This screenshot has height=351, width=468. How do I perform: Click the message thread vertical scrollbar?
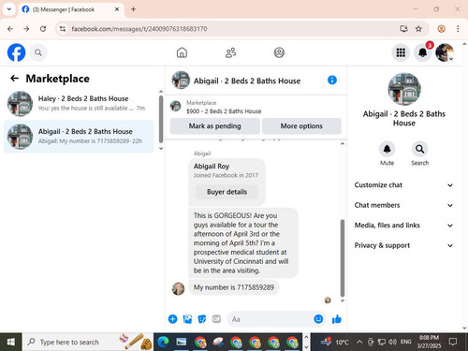click(343, 257)
